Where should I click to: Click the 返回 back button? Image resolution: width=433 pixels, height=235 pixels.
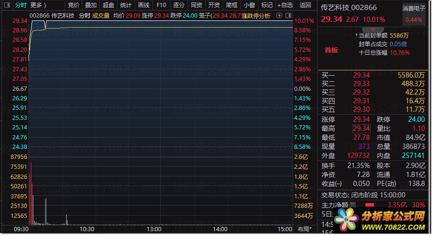305,5
